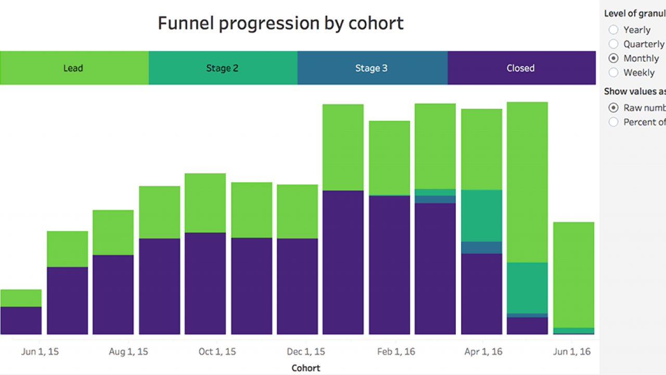Select the Raw numbers display option
The height and width of the screenshot is (375, 666).
pyautogui.click(x=613, y=107)
